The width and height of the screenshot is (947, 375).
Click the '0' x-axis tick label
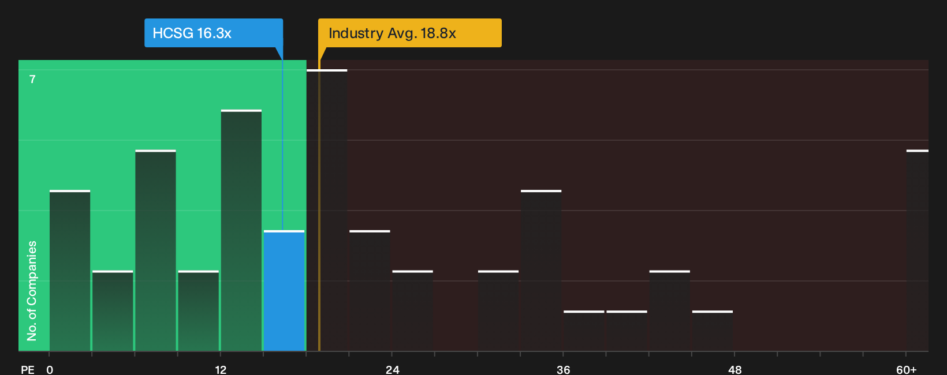pos(50,370)
